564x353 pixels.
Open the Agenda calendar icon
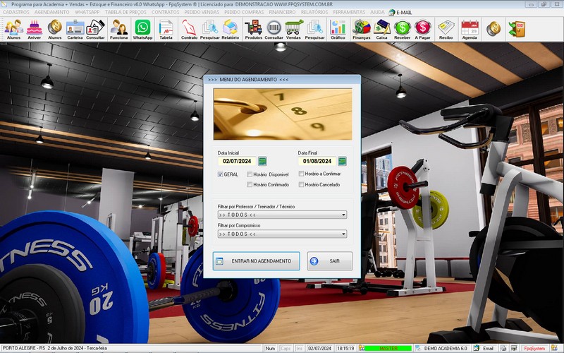pyautogui.click(x=470, y=30)
